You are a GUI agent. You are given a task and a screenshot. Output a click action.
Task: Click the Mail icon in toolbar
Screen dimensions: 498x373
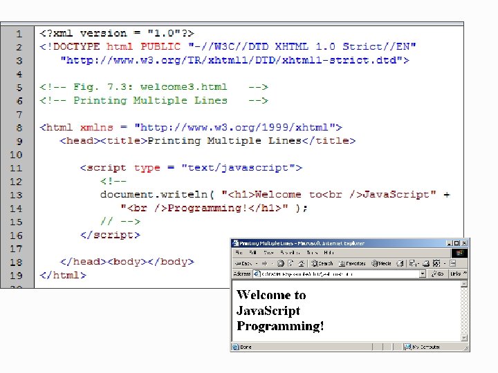coord(413,264)
